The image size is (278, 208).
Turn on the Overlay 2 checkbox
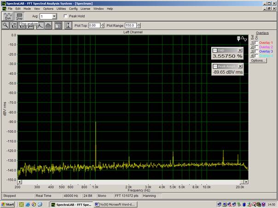tap(256, 47)
